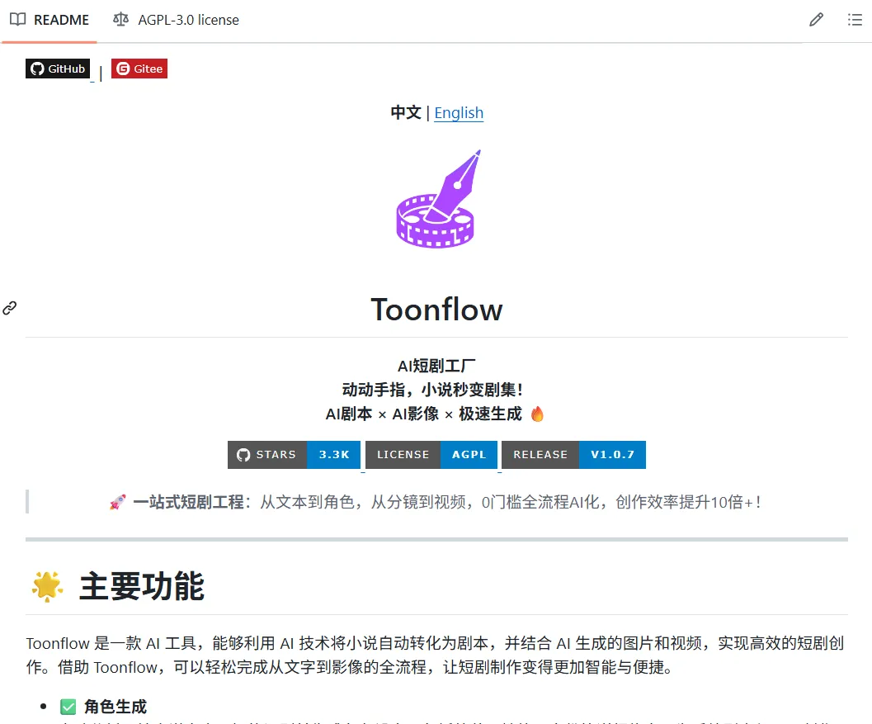872x724 pixels.
Task: Click the 中文 language label
Action: pyautogui.click(x=405, y=112)
